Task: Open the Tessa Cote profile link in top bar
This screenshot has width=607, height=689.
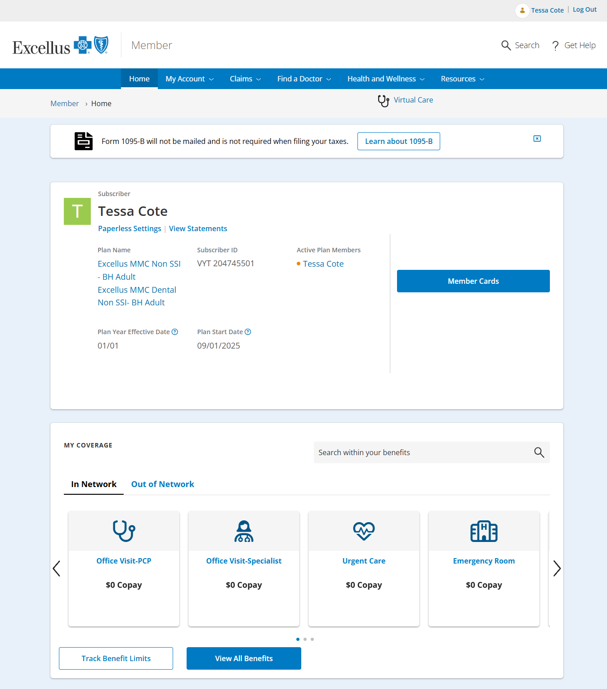Action: tap(547, 10)
